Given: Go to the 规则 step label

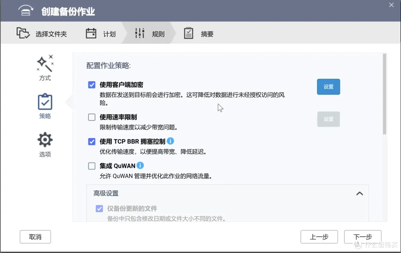Looking at the screenshot, I should pyautogui.click(x=158, y=34).
